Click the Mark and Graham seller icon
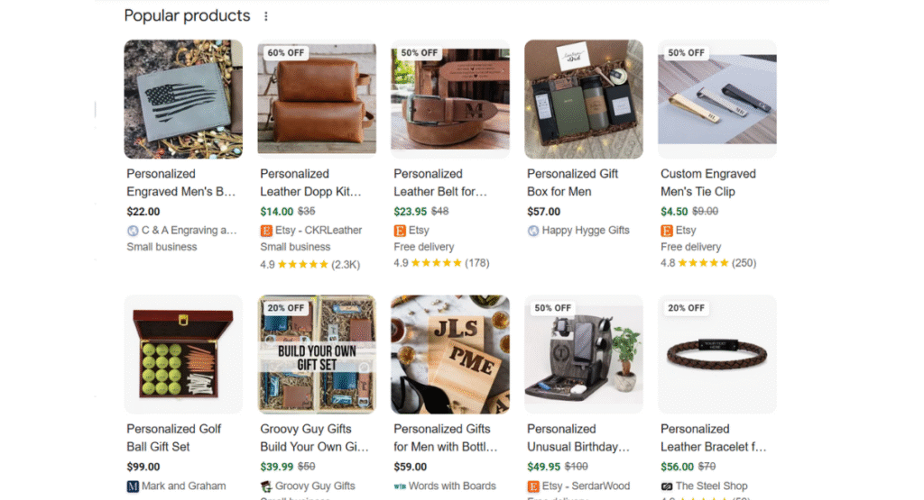Screen dimensions: 924x500 [x=133, y=486]
